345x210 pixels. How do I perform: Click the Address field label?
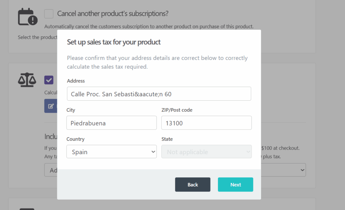(x=76, y=81)
